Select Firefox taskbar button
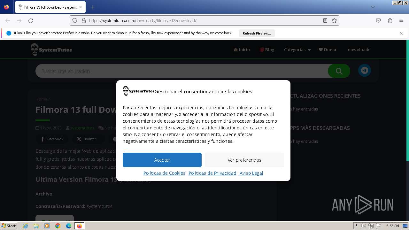 point(80,226)
